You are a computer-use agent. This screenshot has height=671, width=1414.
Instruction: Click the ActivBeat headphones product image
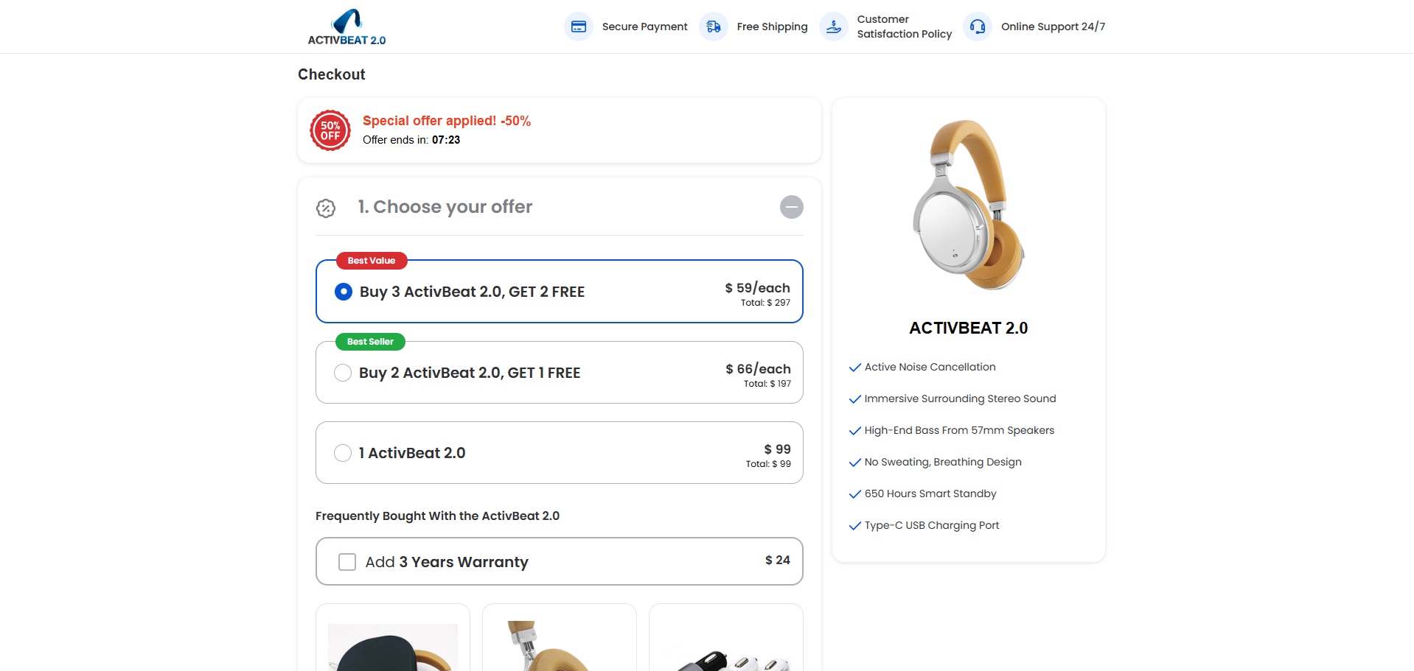coord(968,205)
